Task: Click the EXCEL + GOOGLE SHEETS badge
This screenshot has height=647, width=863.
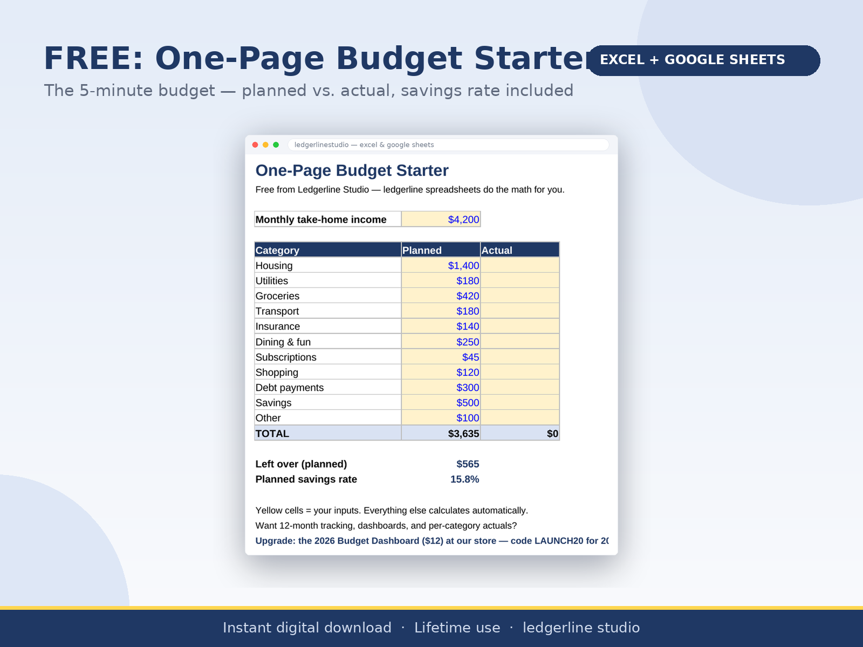Action: click(703, 60)
